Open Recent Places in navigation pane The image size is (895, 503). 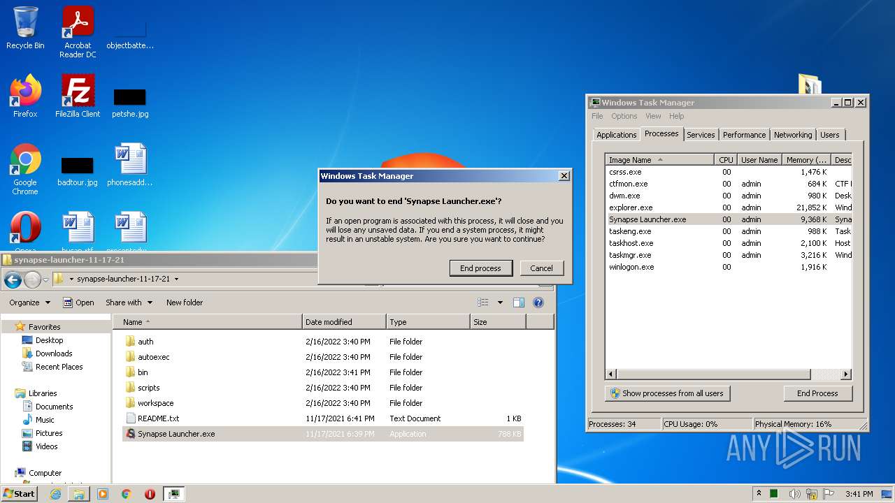59,367
